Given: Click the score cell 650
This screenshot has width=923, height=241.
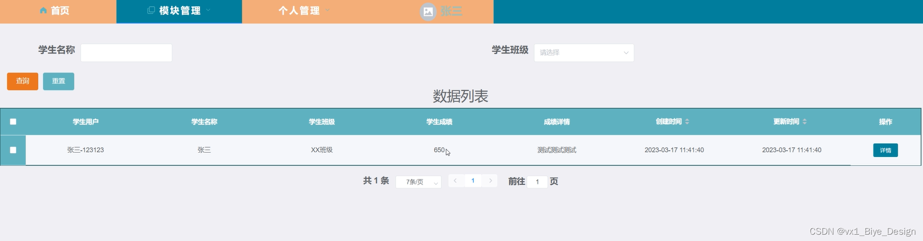Looking at the screenshot, I should (x=439, y=150).
